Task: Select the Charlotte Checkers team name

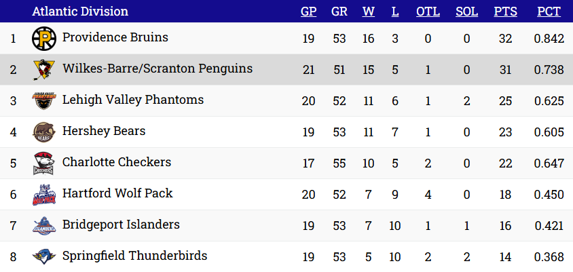Action: click(116, 162)
